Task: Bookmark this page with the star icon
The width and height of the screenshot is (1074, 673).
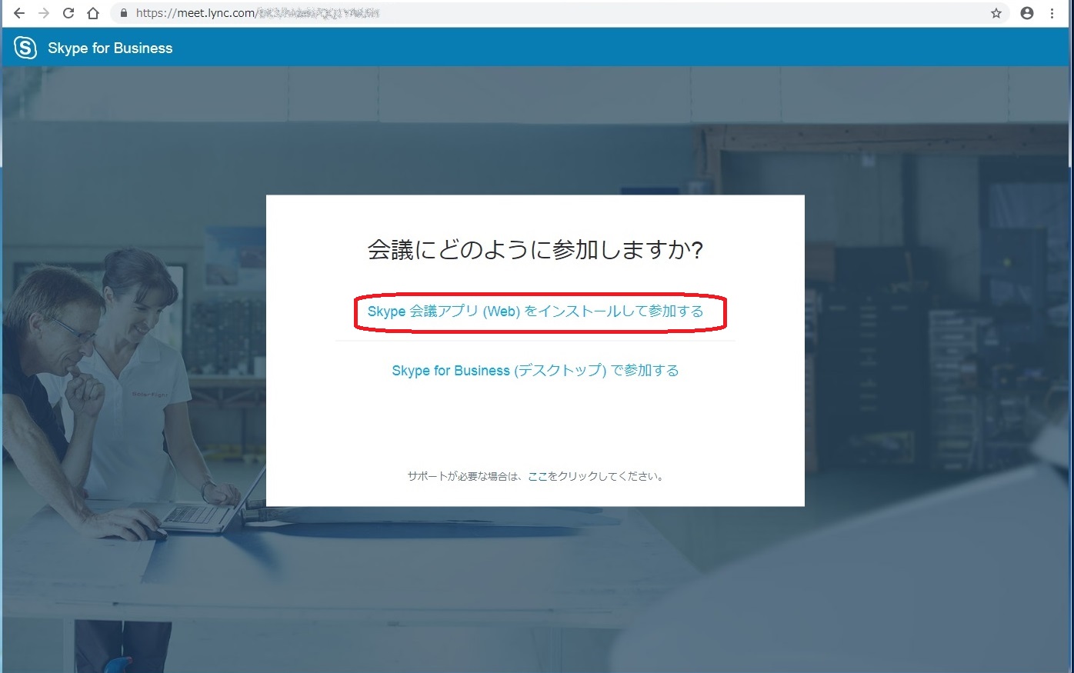Action: coord(996,13)
